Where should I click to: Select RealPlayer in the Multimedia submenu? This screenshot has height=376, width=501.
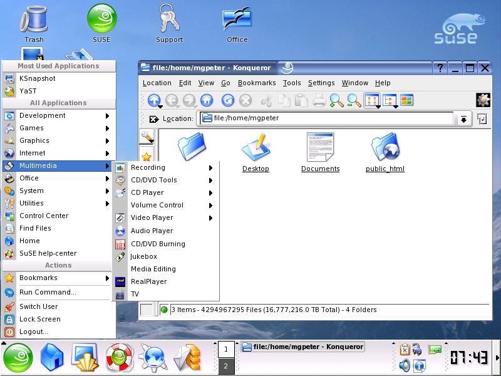166,281
